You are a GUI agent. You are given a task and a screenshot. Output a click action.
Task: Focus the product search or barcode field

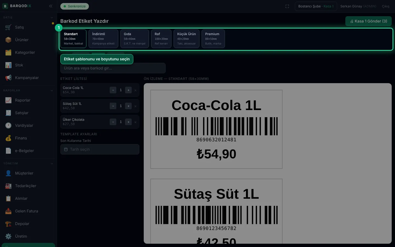tap(113, 68)
